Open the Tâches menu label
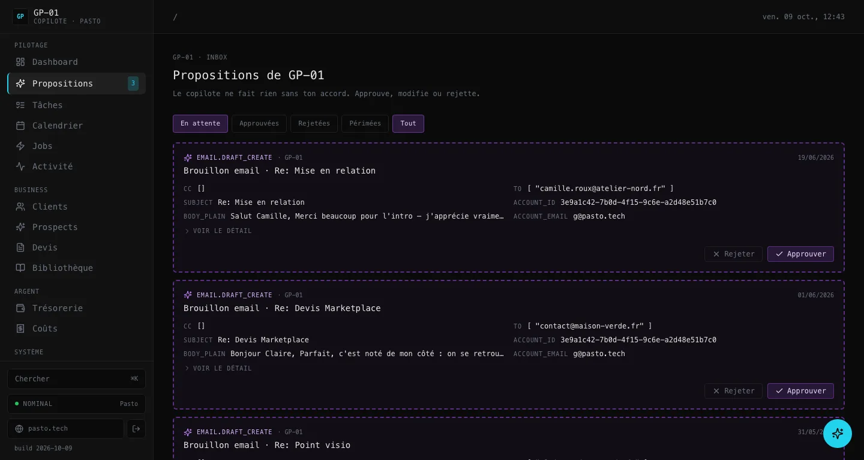Viewport: 864px width, 460px height. 47,105
